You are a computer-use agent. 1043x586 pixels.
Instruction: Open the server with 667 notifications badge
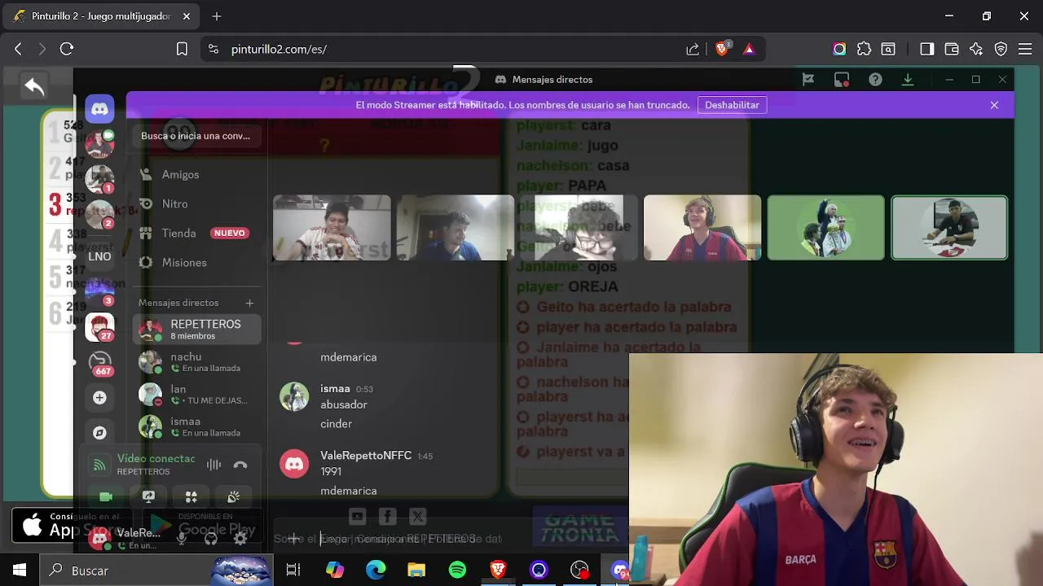[99, 362]
